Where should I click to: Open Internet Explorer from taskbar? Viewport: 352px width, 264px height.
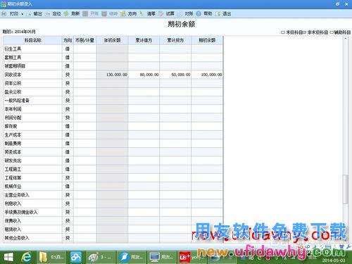(x=26, y=257)
